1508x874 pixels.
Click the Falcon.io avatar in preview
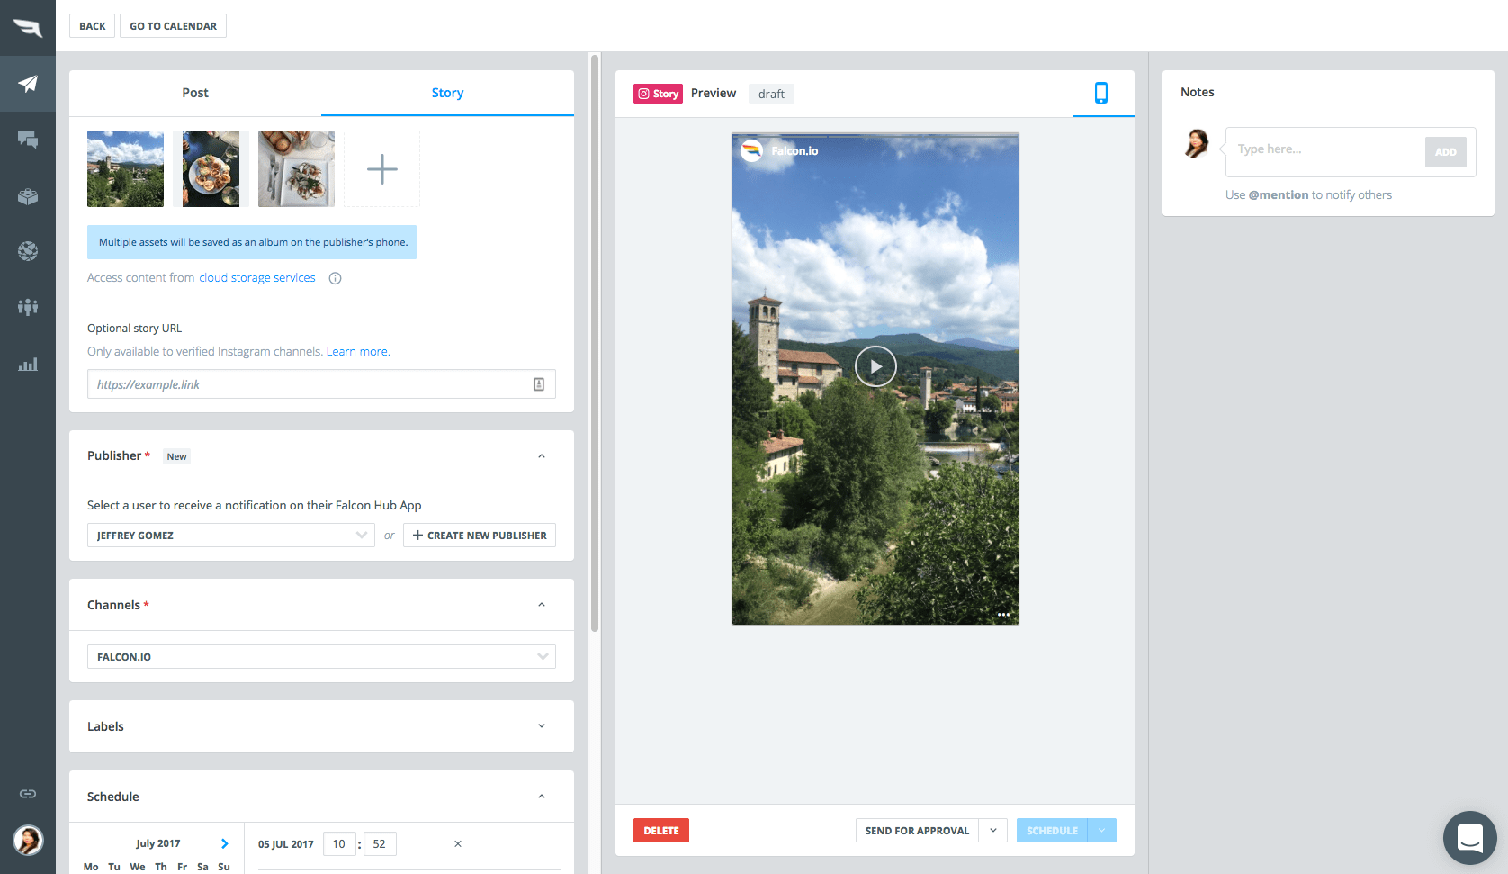(x=751, y=151)
